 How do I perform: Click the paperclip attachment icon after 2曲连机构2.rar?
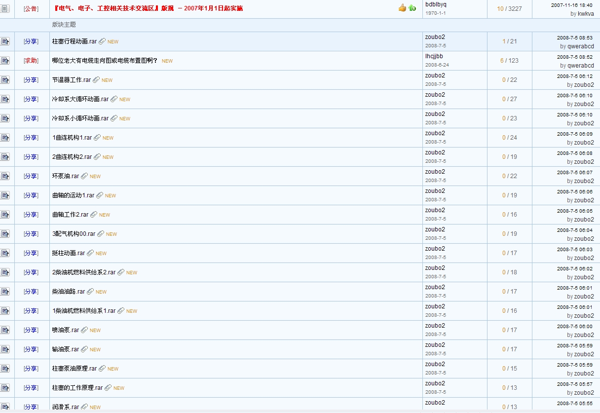point(97,157)
